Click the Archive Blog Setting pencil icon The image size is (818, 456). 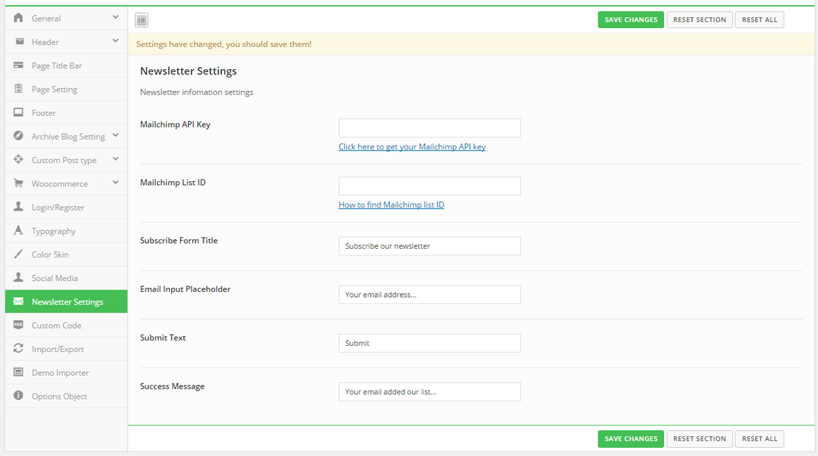coord(18,136)
